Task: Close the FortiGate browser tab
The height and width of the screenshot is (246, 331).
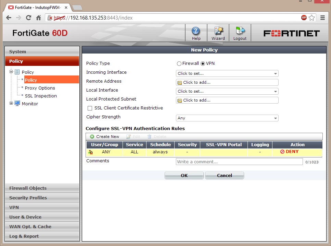Action: (66, 8)
